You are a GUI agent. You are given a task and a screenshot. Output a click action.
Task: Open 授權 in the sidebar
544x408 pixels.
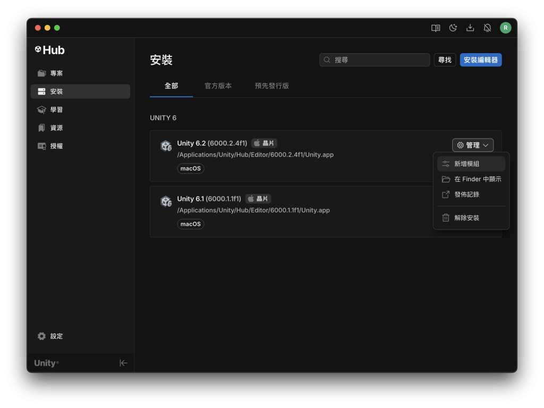[x=81, y=146]
